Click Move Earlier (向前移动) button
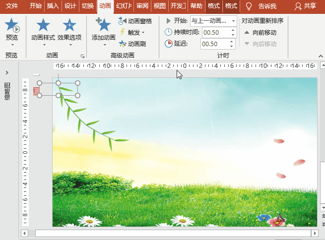 point(260,32)
